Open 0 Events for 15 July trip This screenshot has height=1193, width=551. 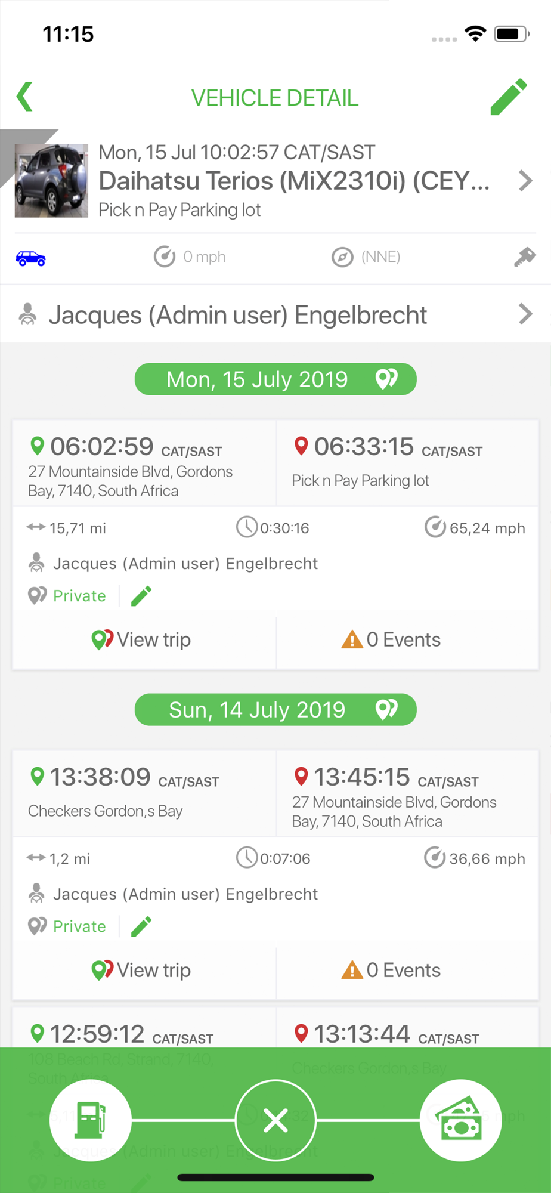pos(391,639)
